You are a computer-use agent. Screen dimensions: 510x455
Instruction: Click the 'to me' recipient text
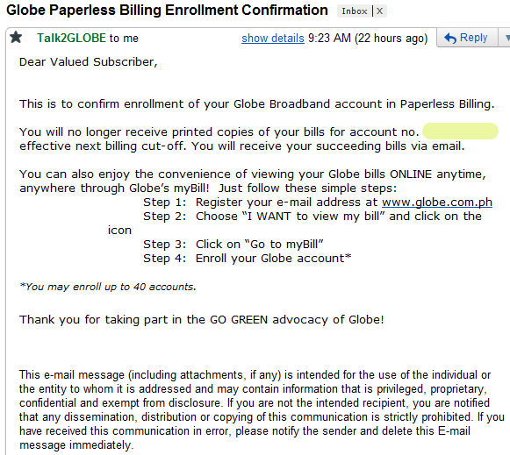click(124, 39)
